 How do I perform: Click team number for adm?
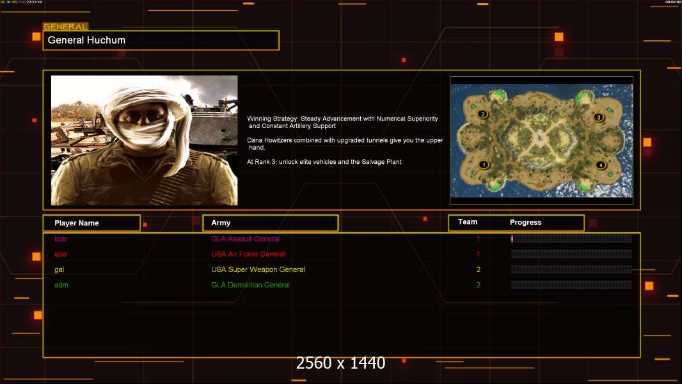click(479, 285)
